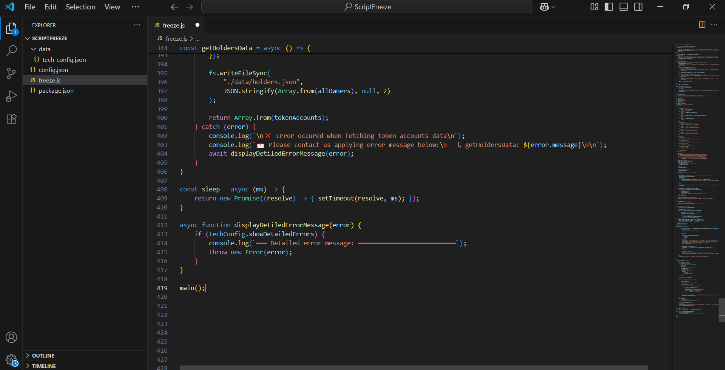Viewport: 725px width, 370px height.
Task: Minimize the VS Code window
Action: [x=660, y=7]
